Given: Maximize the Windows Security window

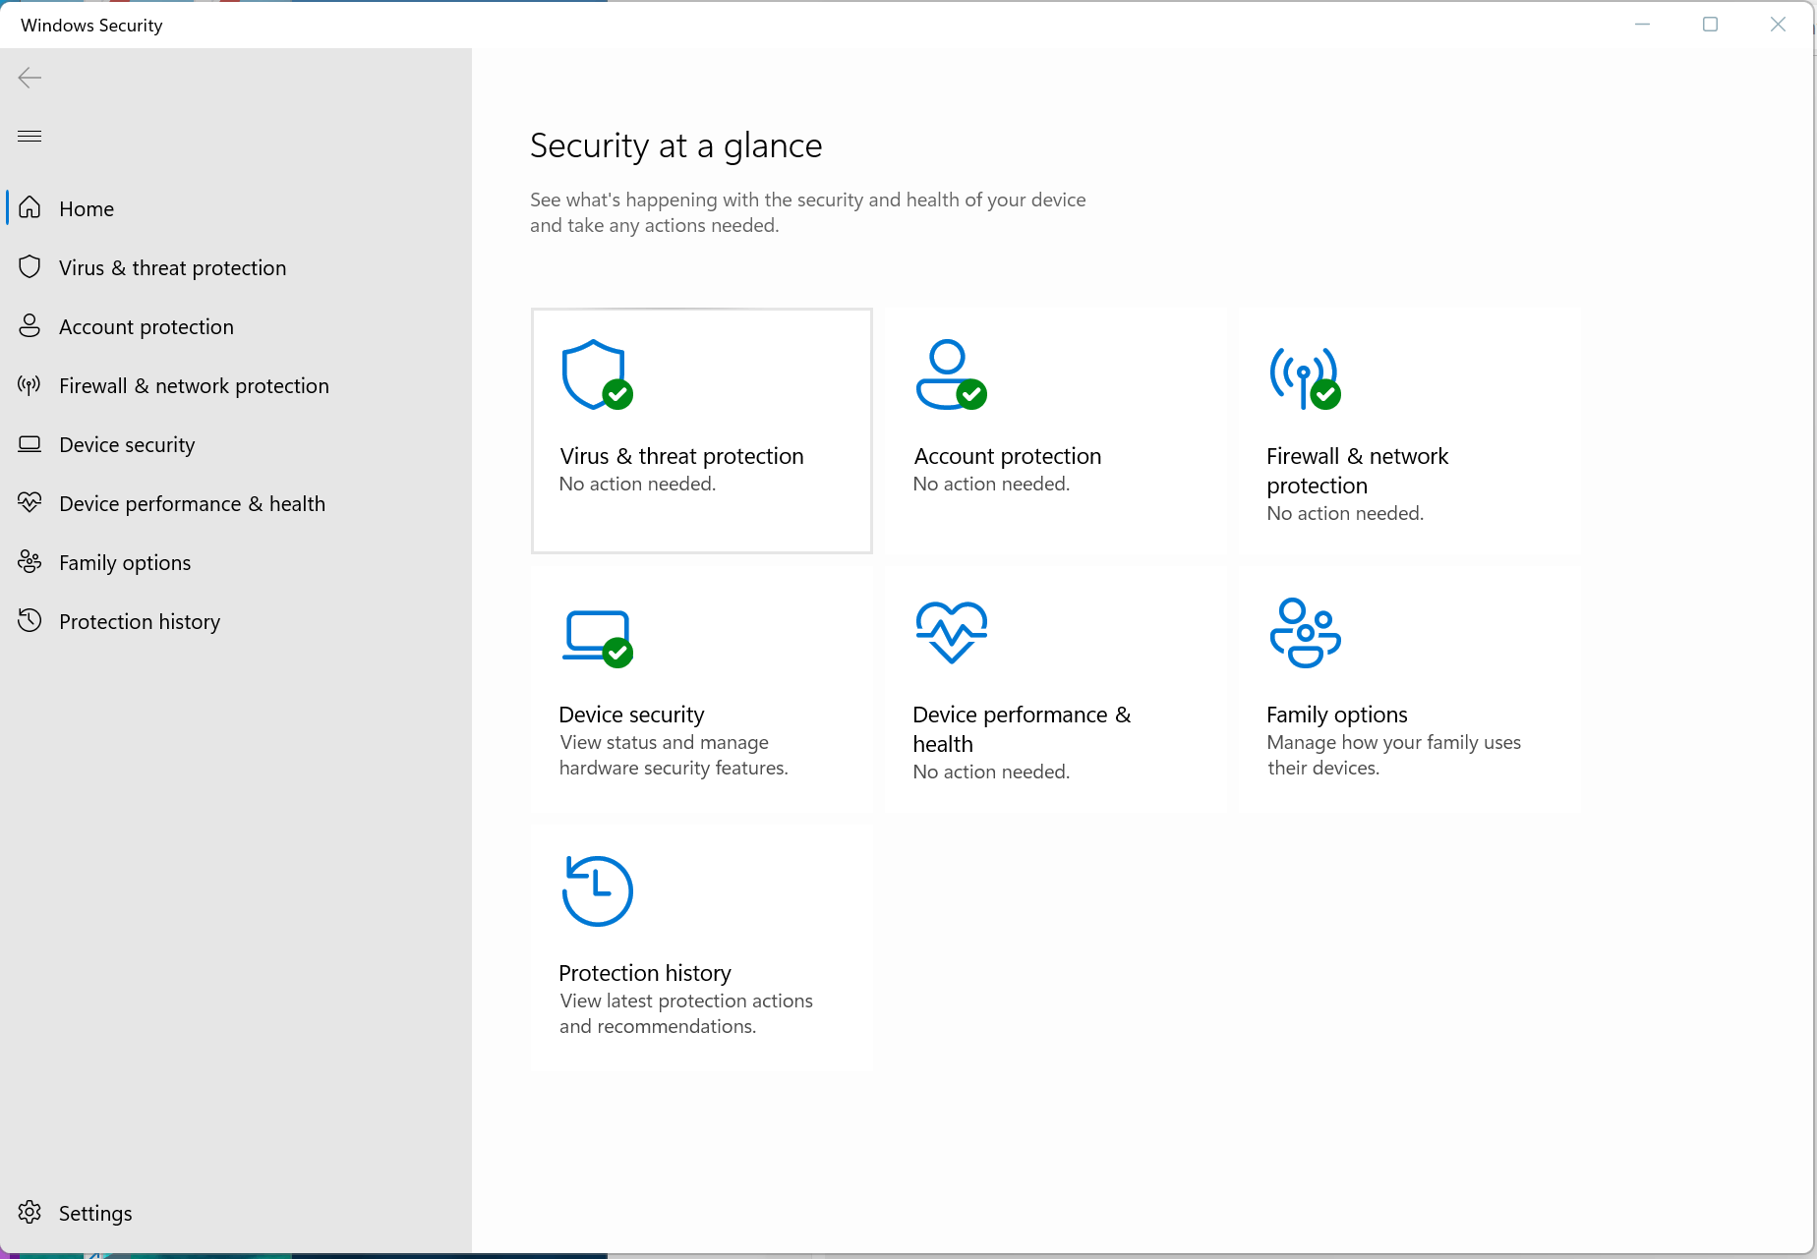Looking at the screenshot, I should click(x=1710, y=25).
